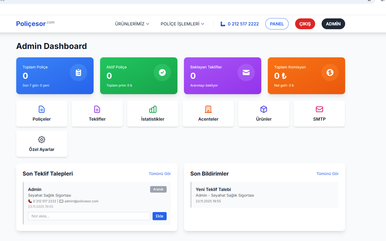Screen dimensions: 386x241
Task: Open the Ürünler cube icon
Action: pyautogui.click(x=264, y=109)
